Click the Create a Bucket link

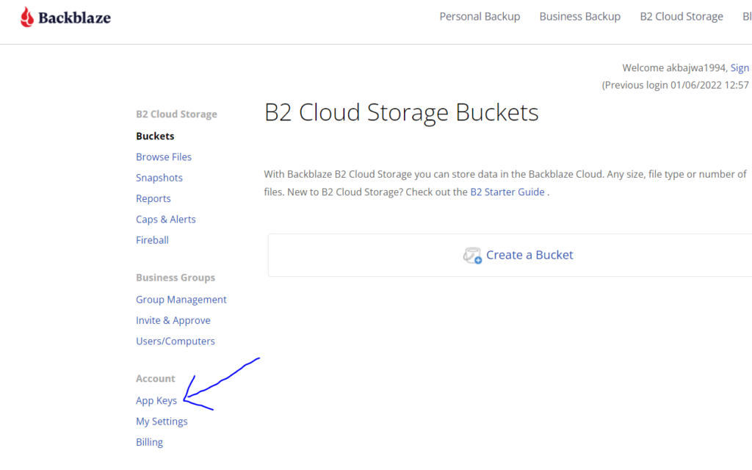click(529, 255)
